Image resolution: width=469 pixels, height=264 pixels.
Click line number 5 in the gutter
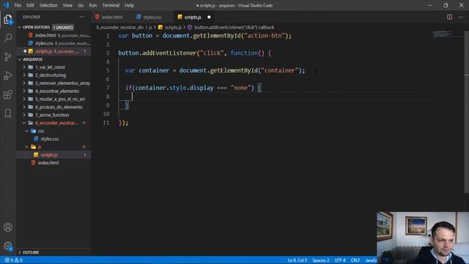pos(108,70)
